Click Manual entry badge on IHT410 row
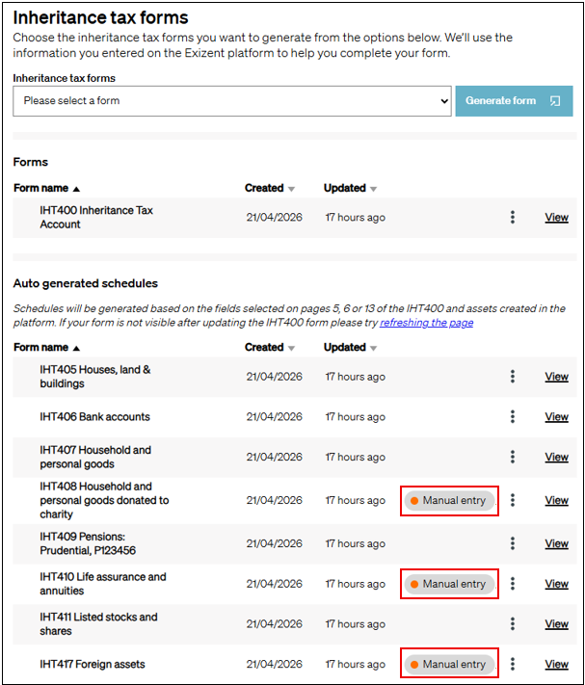 pos(448,584)
